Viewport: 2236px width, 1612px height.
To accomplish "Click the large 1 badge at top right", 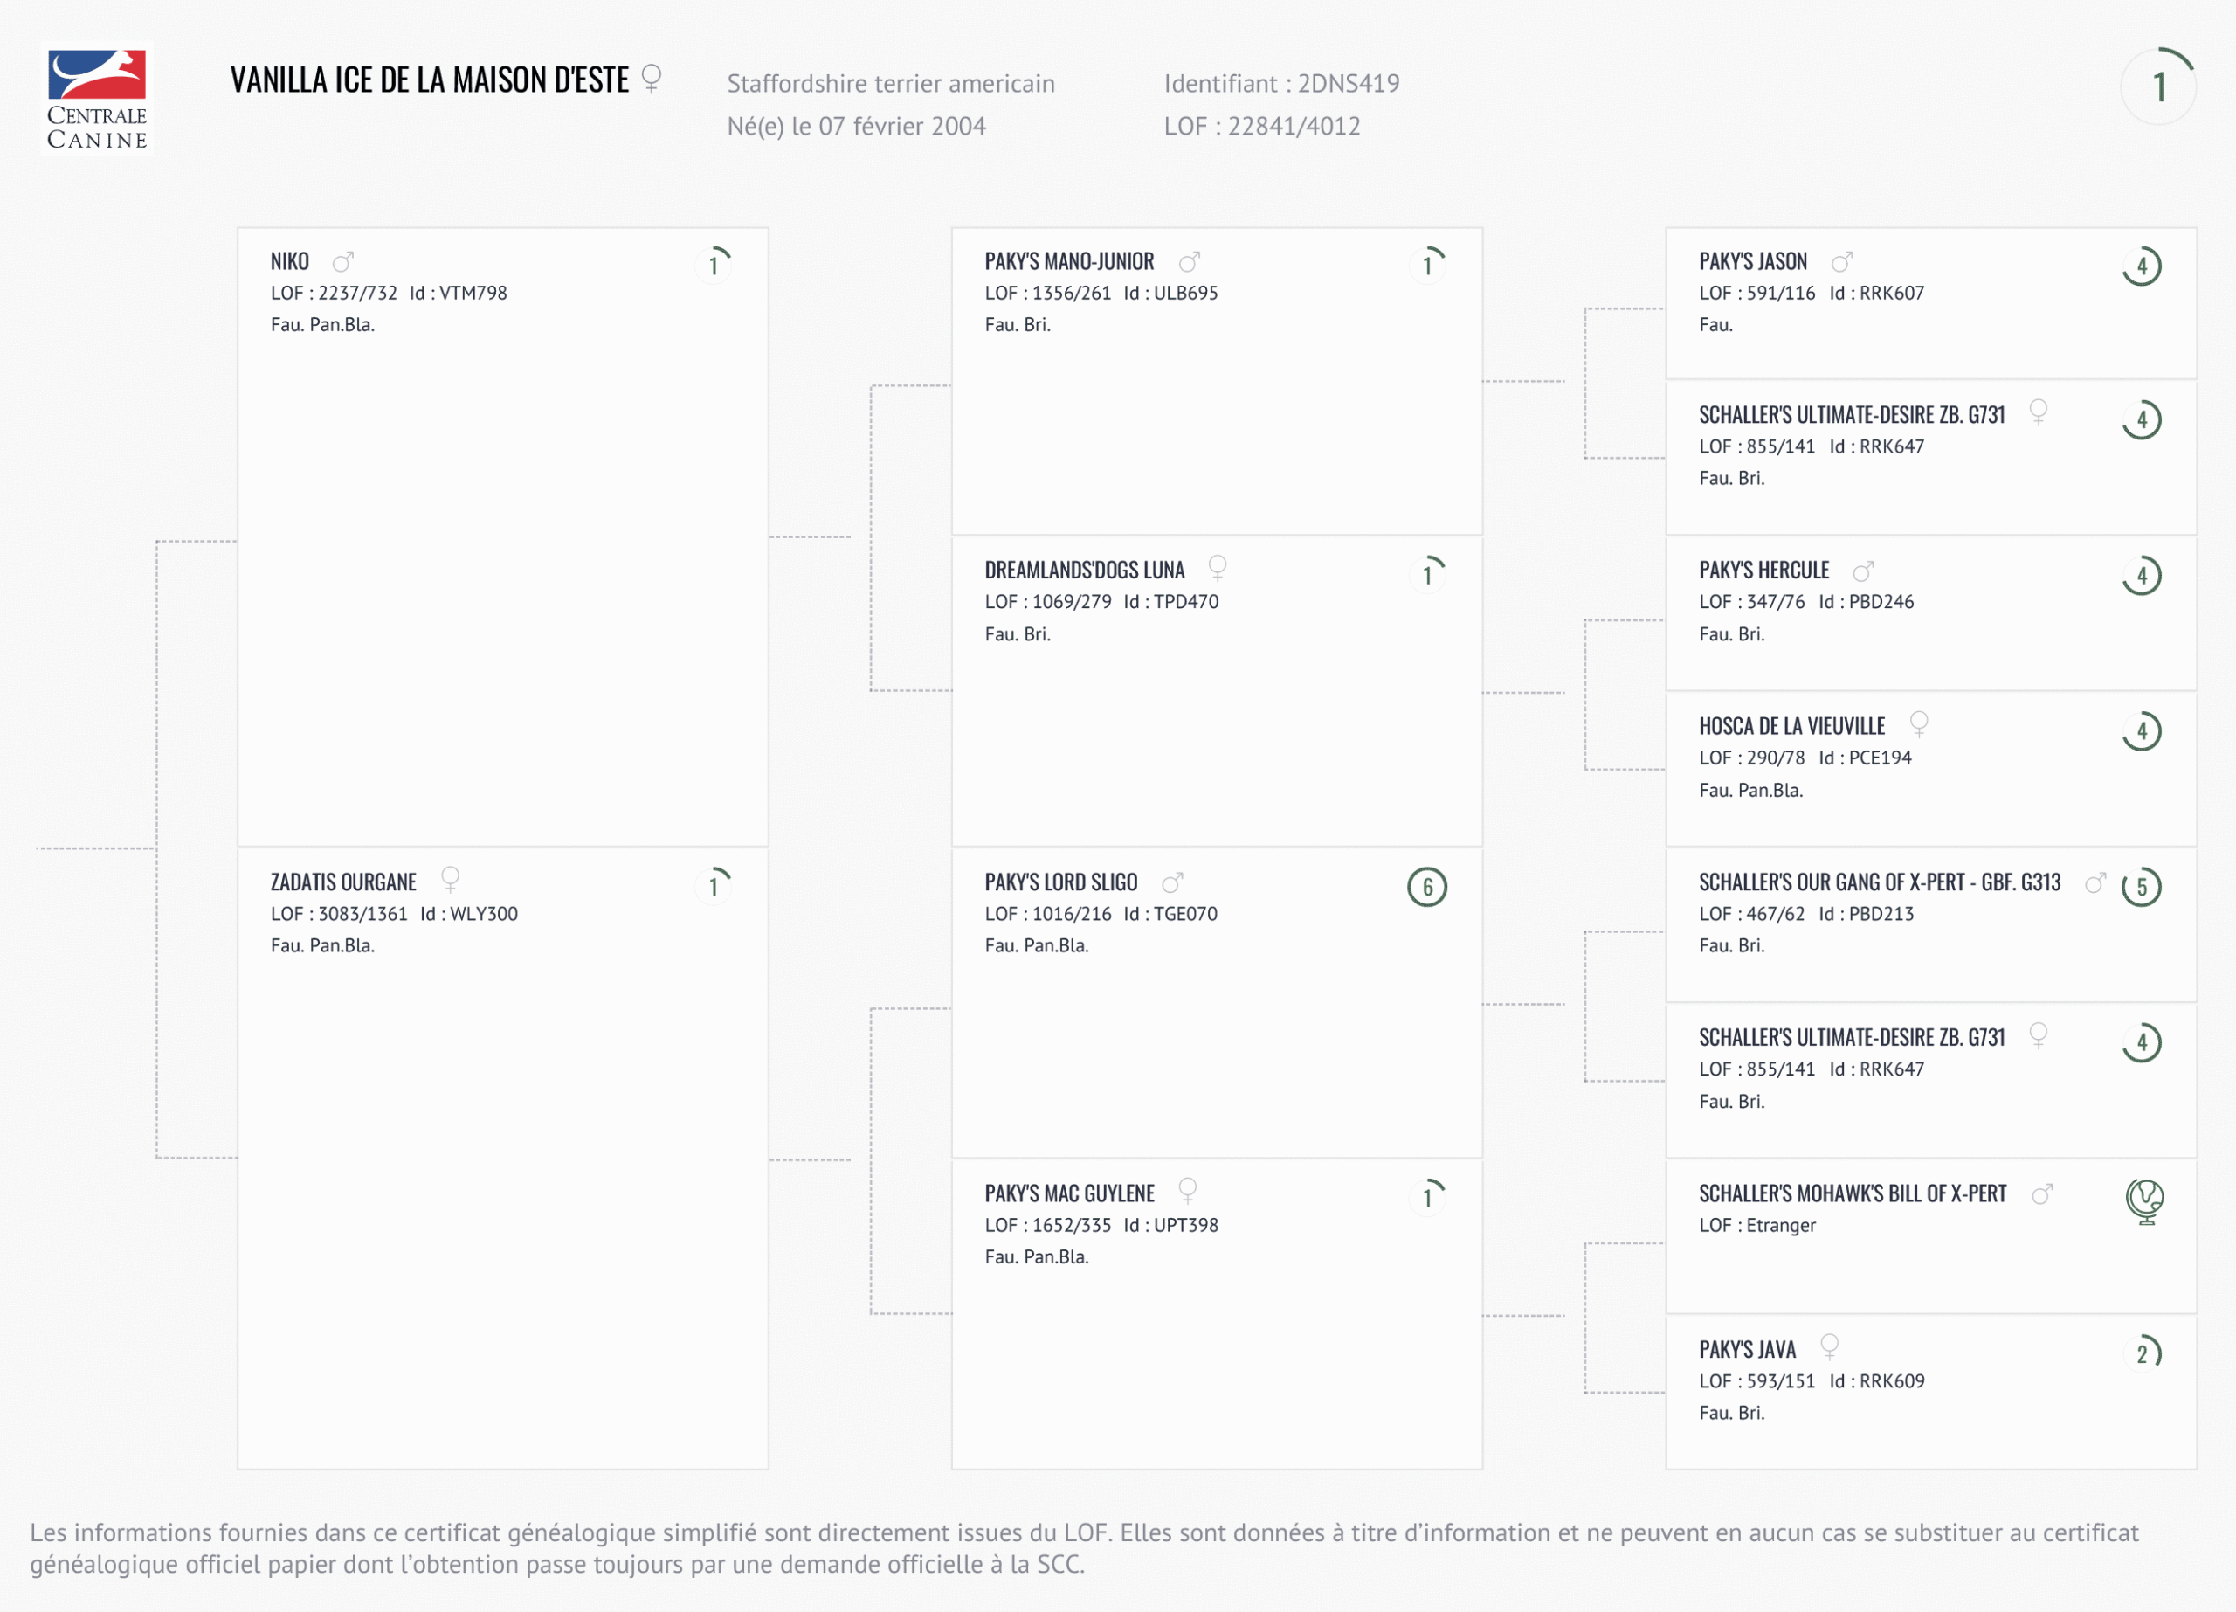I will [x=2158, y=86].
